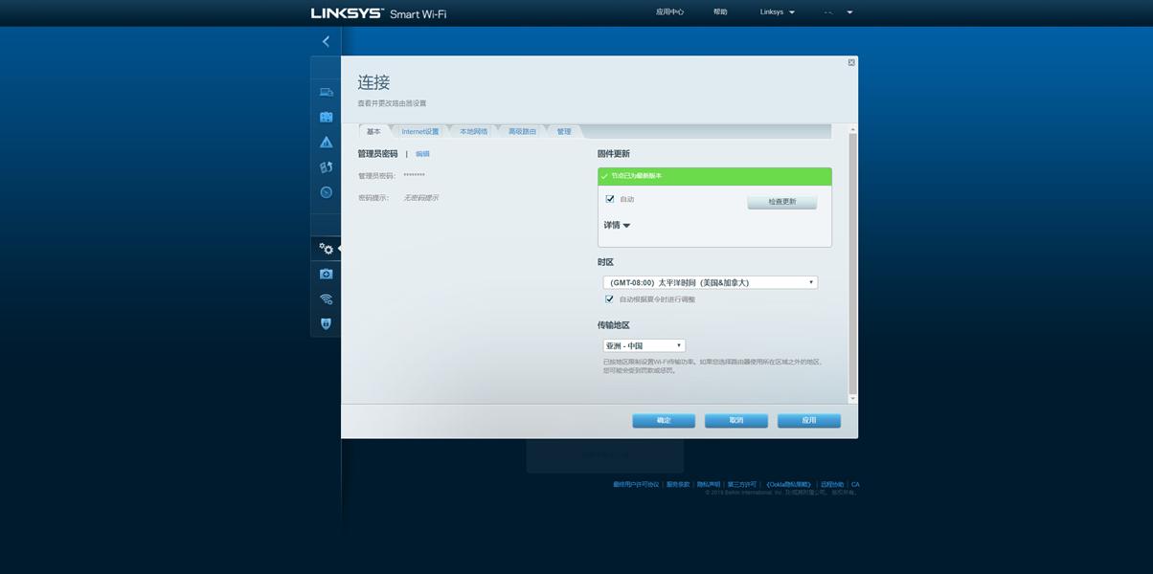The width and height of the screenshot is (1153, 574).
Task: Click the 编辑 link next to 管理员密码
Action: (x=422, y=151)
